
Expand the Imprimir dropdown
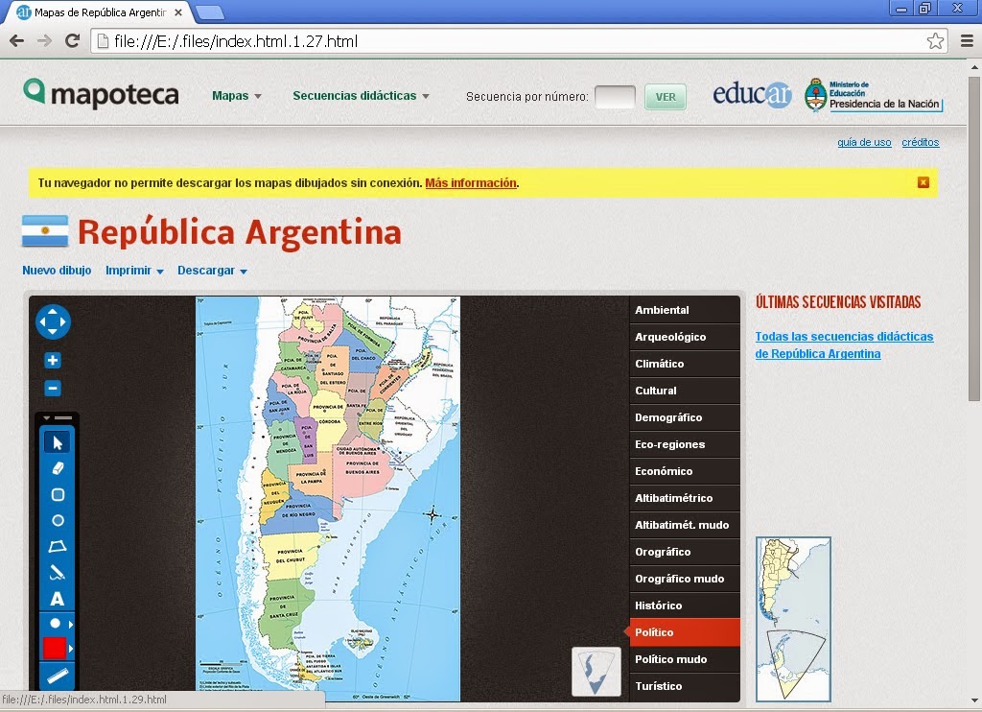(x=134, y=271)
